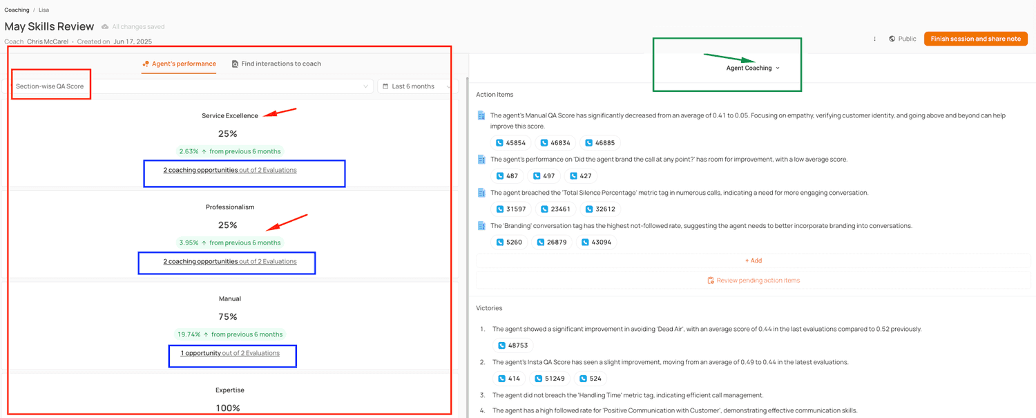This screenshot has height=418, width=1036.
Task: Expand the Agent Coaching dropdown
Action: [x=753, y=68]
